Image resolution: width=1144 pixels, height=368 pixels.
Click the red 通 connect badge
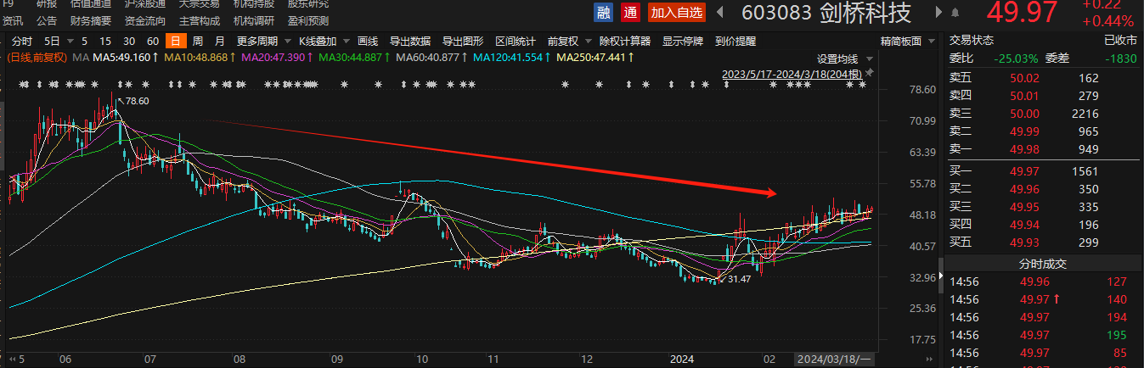click(x=629, y=12)
